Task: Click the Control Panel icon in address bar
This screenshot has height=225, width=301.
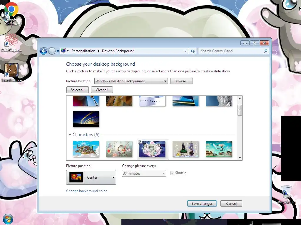Action: tap(63, 51)
